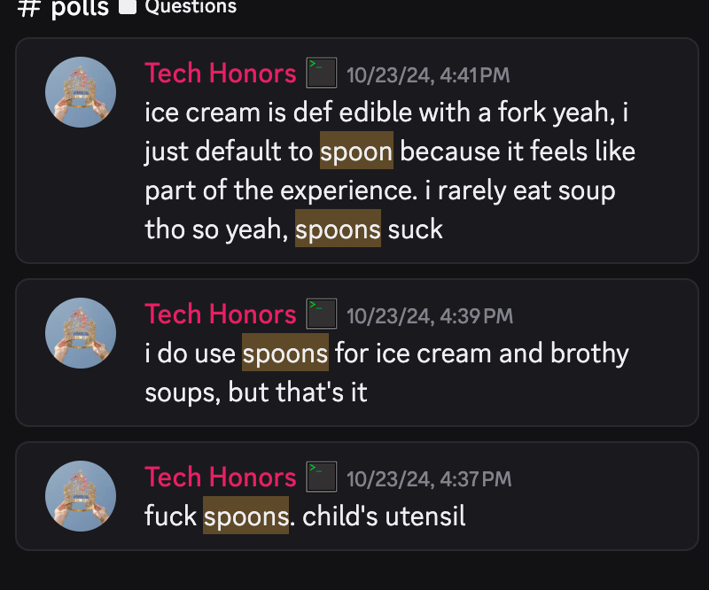Click the hash icon next to polls
The width and height of the screenshot is (709, 590).
coord(29,7)
